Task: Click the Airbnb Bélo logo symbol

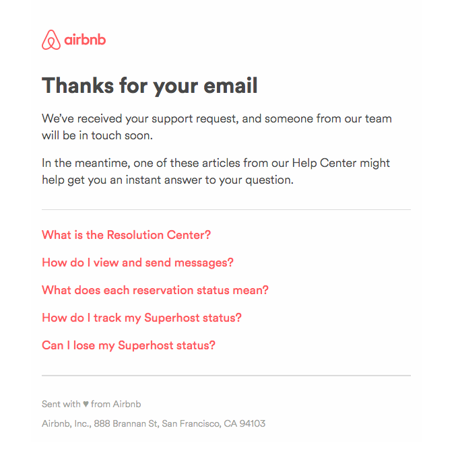Action: (x=51, y=40)
